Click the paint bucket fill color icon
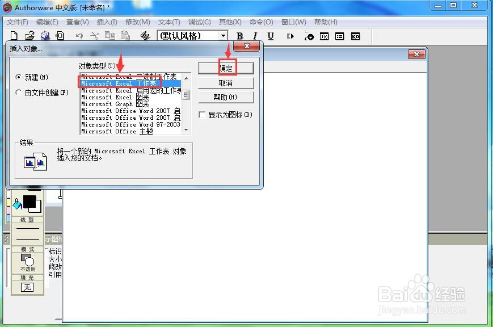 click(17, 204)
